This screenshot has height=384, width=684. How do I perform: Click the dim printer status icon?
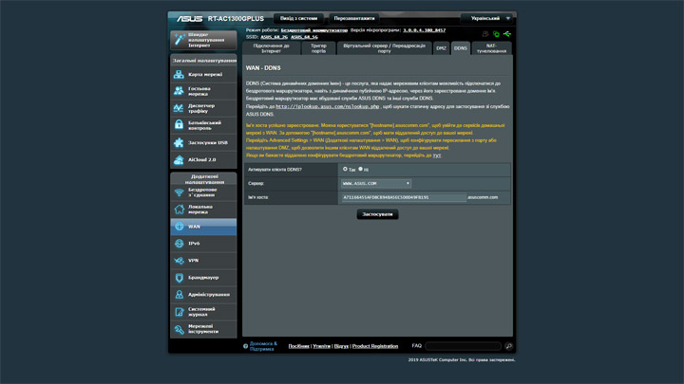[x=485, y=34]
